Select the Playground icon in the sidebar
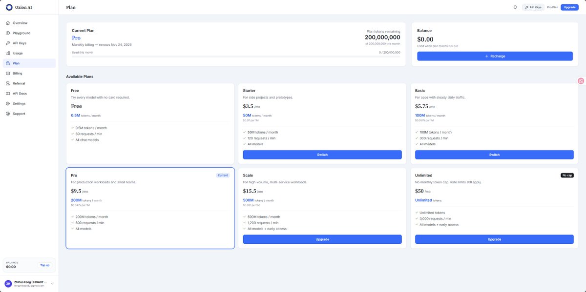 tap(8, 33)
